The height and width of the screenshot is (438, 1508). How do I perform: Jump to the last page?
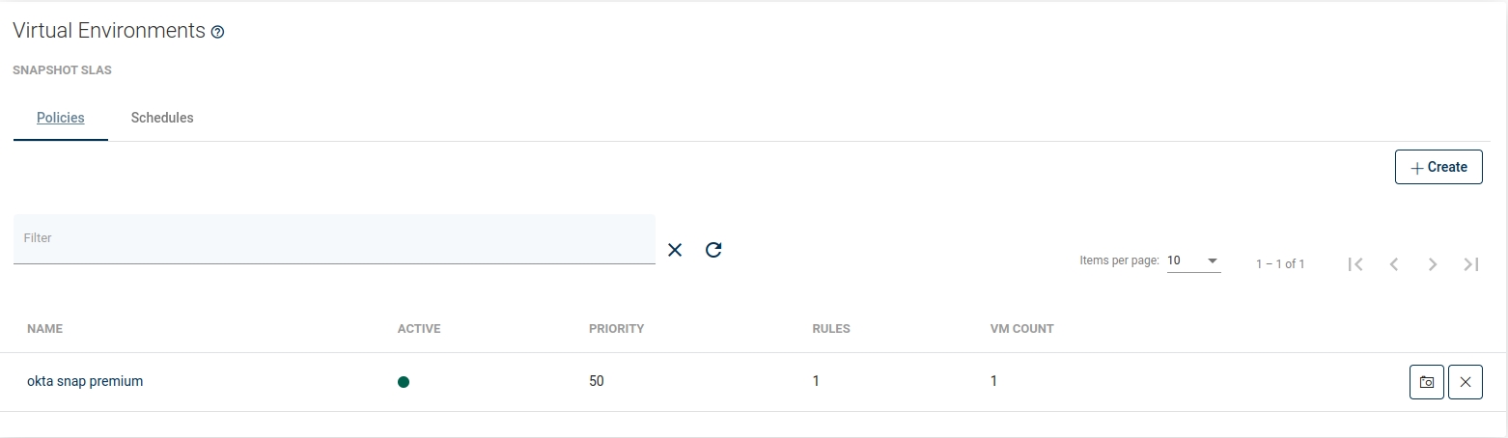tap(1471, 263)
